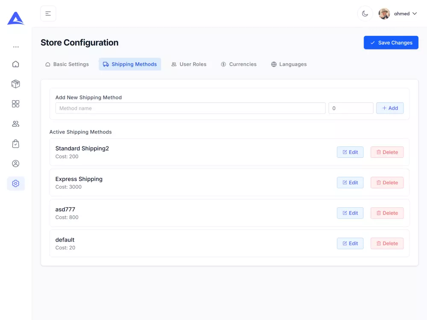This screenshot has width=427, height=320.
Task: Open the orders bag icon in sidebar
Action: 16,144
